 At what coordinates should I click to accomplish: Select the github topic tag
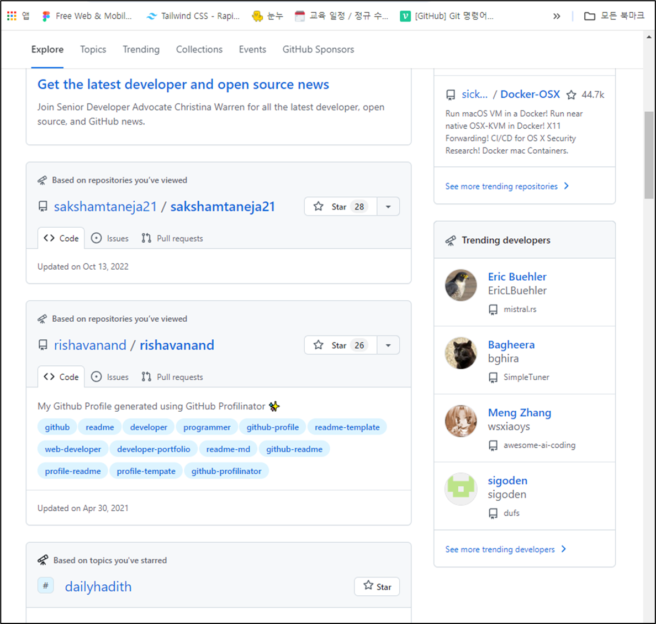pos(57,427)
